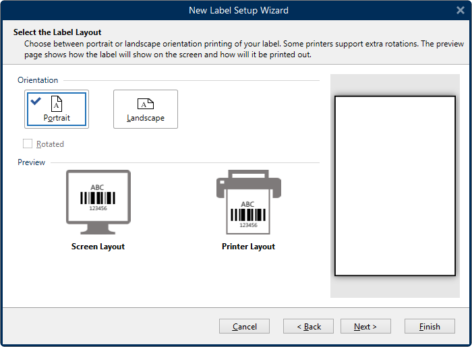472x347 pixels.
Task: Click the Rotated checkbox label text
Action: coord(50,144)
